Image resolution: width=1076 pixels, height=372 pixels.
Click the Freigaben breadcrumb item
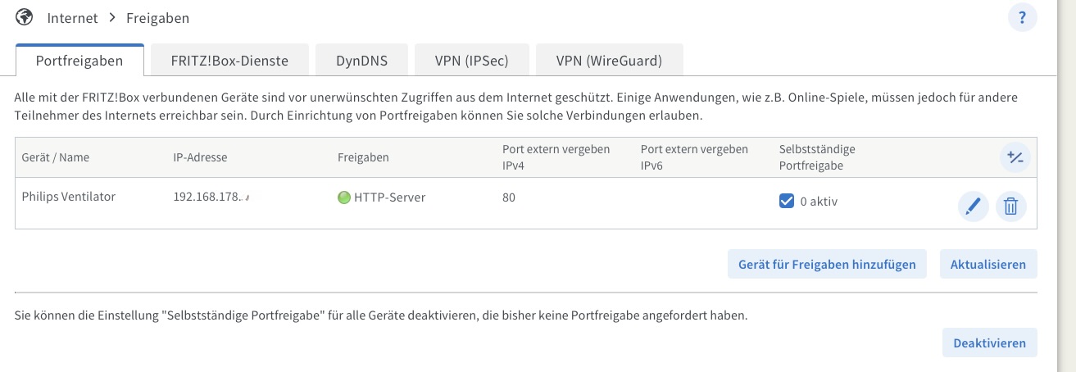tap(157, 17)
